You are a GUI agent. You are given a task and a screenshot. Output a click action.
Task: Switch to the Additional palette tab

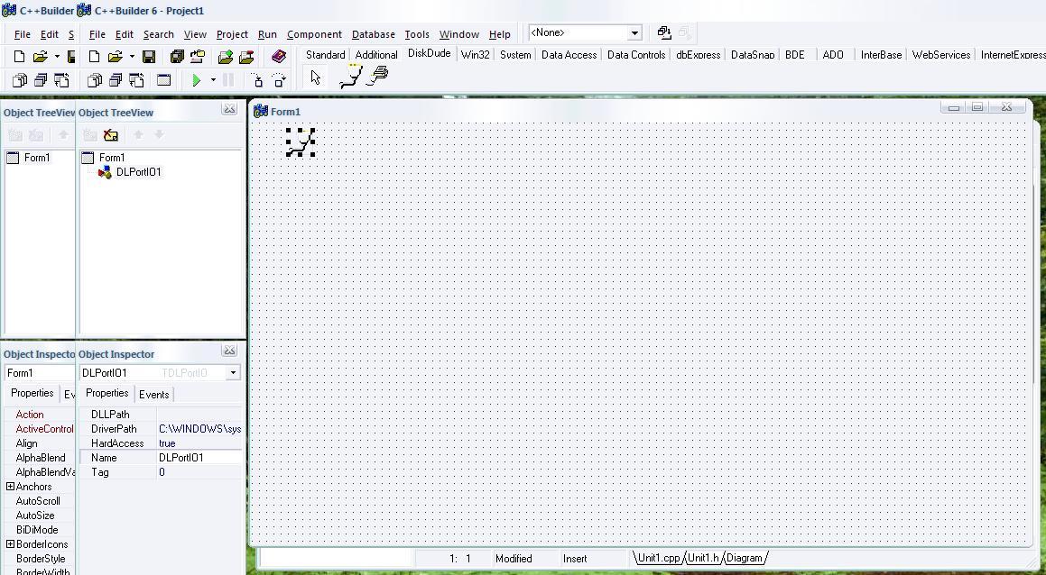[x=376, y=55]
